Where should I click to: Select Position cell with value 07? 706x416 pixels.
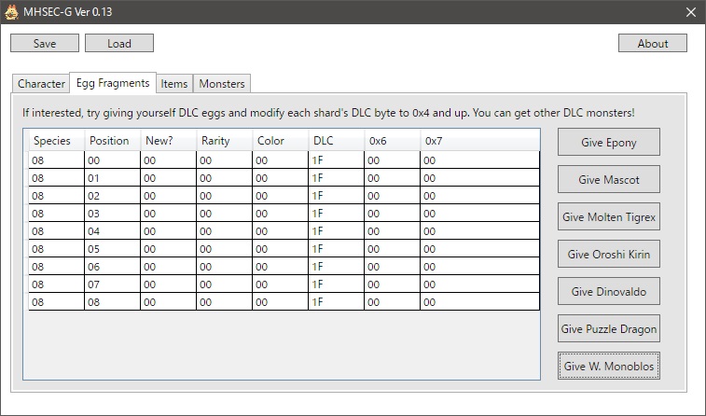[x=113, y=284]
